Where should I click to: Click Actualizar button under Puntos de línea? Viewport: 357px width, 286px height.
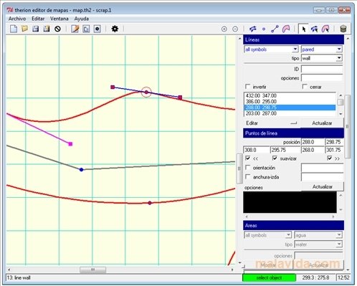point(323,186)
